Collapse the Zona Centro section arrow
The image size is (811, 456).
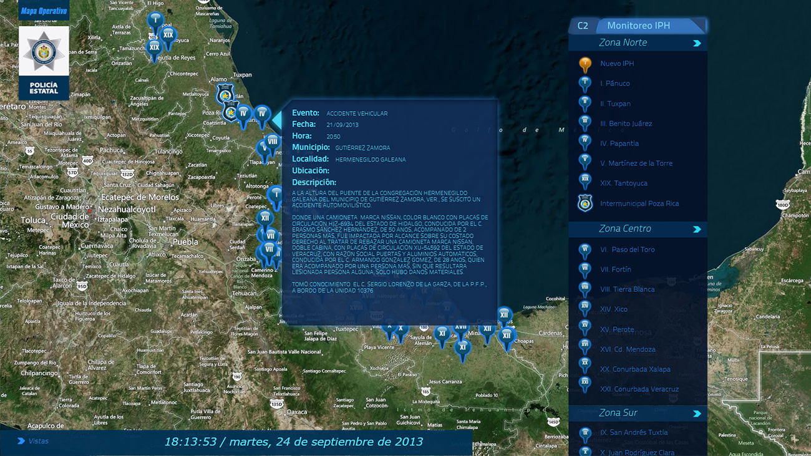pyautogui.click(x=697, y=229)
